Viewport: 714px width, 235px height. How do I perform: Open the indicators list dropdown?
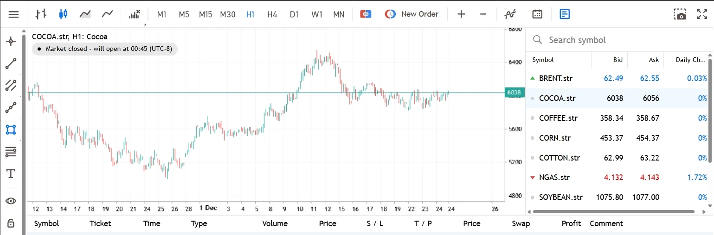coord(134,14)
